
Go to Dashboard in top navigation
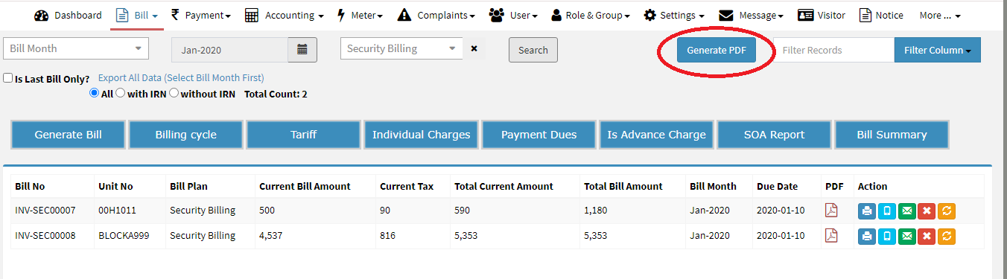pyautogui.click(x=68, y=15)
